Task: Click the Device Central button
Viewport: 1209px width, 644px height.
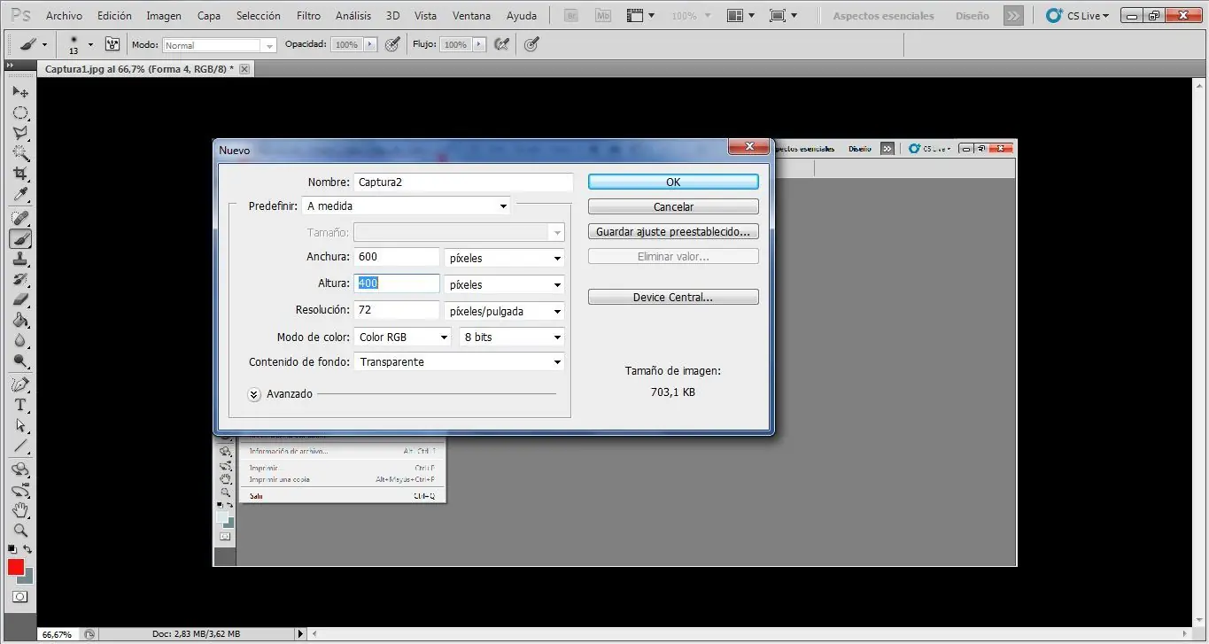Action: 673,297
